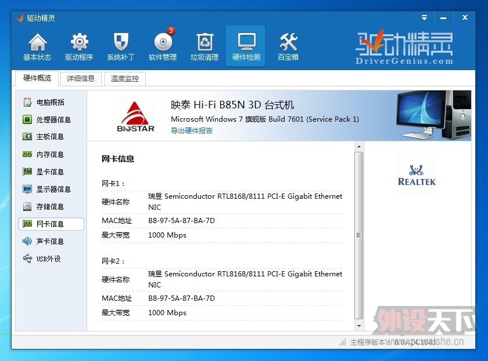Image resolution: width=488 pixels, height=361 pixels.
Task: Switch to 温度监控 tab
Action: click(x=125, y=79)
